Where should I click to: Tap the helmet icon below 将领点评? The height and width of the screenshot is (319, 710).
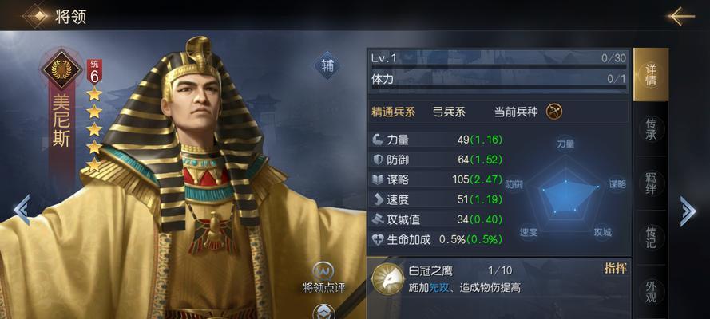[x=323, y=313]
